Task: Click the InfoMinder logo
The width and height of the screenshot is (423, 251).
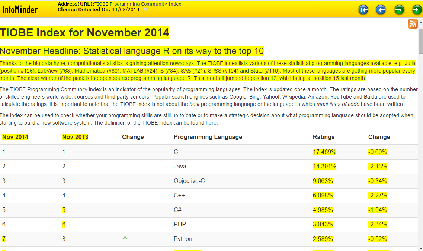Action: pyautogui.click(x=20, y=10)
